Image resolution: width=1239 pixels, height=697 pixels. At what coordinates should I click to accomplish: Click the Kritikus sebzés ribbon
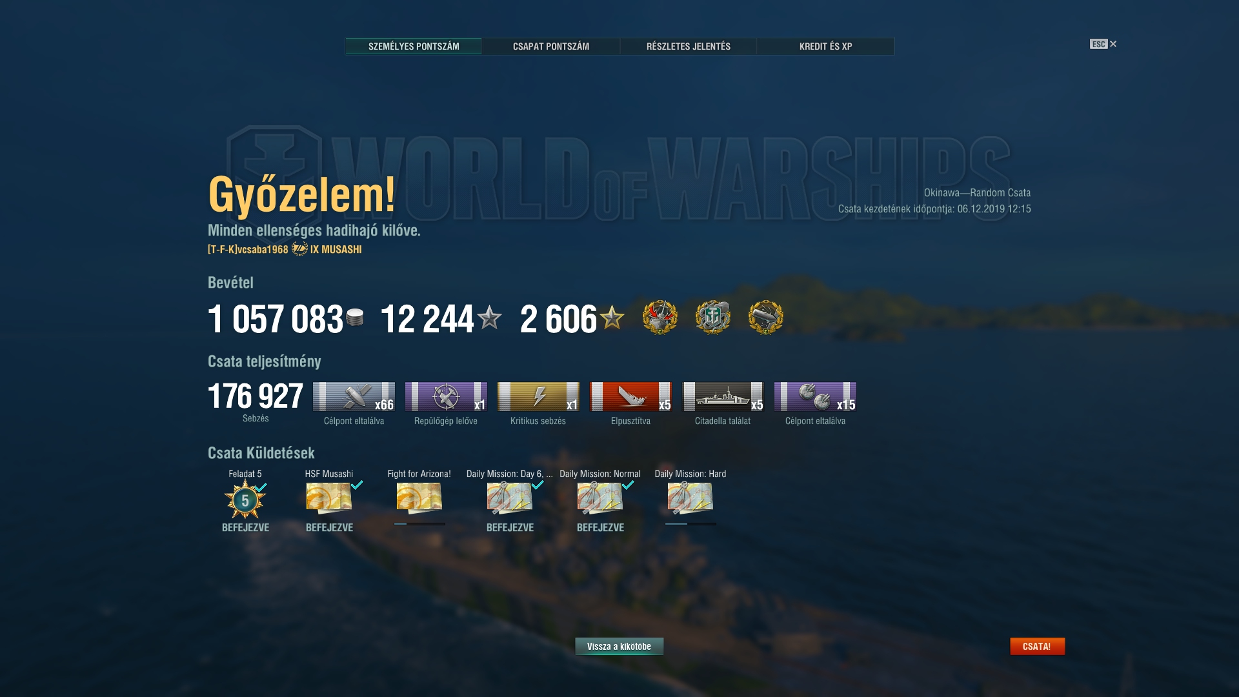tap(538, 396)
